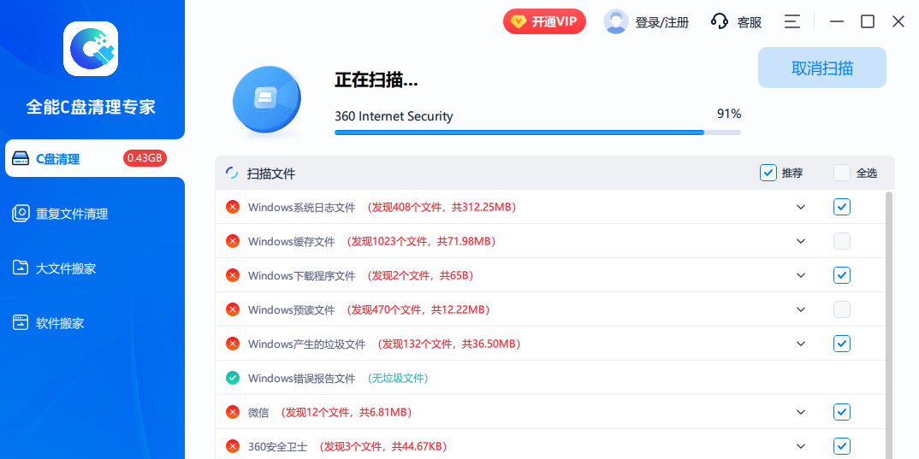Click the VIP diamond icon

(x=519, y=21)
